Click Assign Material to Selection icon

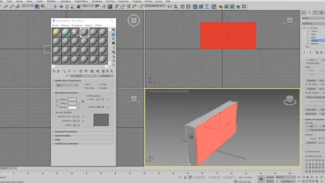tap(64, 71)
